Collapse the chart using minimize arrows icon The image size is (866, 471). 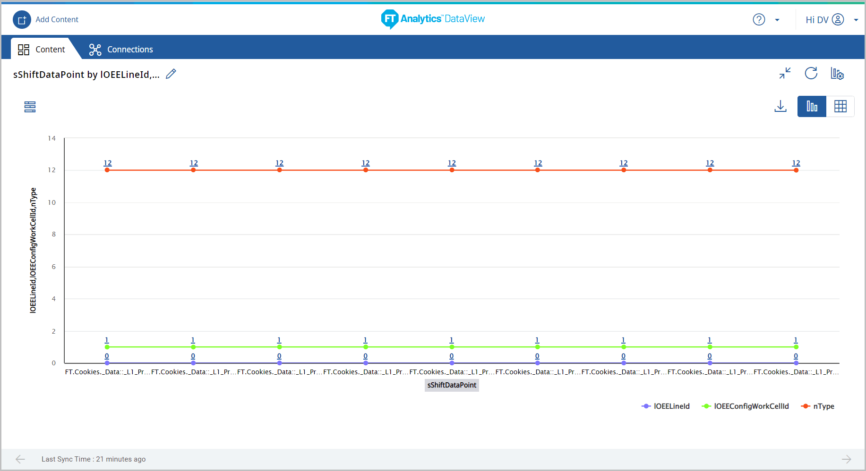pyautogui.click(x=785, y=73)
